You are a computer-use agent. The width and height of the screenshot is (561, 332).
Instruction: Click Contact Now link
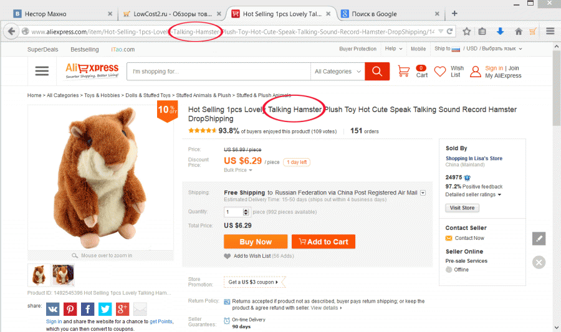click(469, 238)
